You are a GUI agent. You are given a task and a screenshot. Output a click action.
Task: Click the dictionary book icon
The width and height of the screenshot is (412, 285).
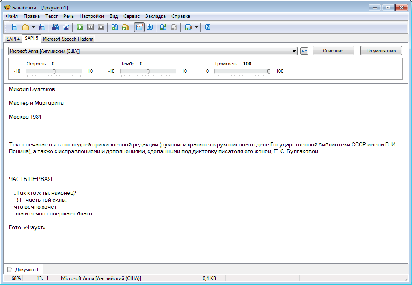(x=149, y=27)
